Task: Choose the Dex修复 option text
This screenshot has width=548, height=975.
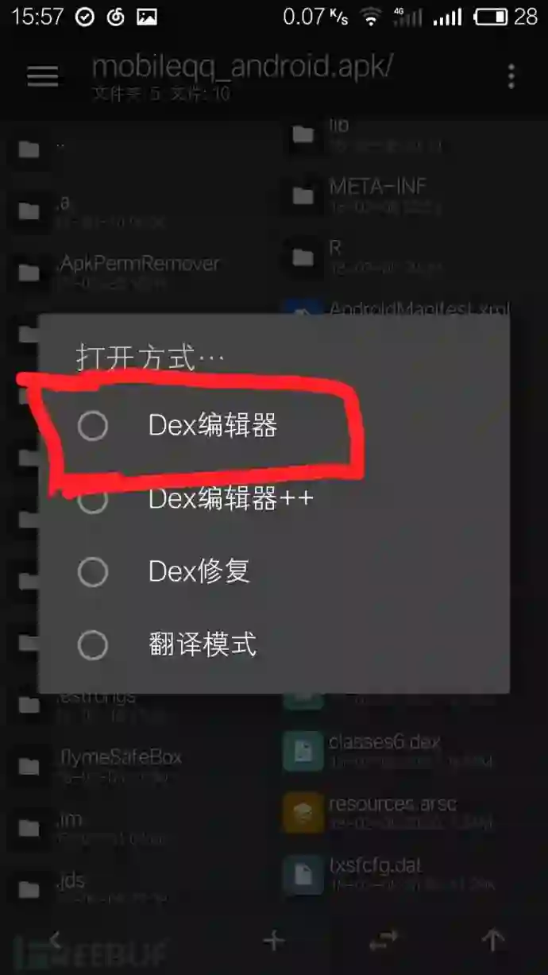Action: [x=199, y=571]
